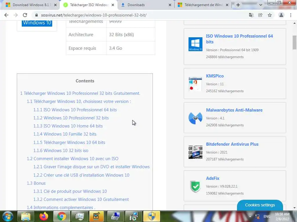Go to 1.1.5 Télécharger Windows 10 64 bits

(x=69, y=142)
